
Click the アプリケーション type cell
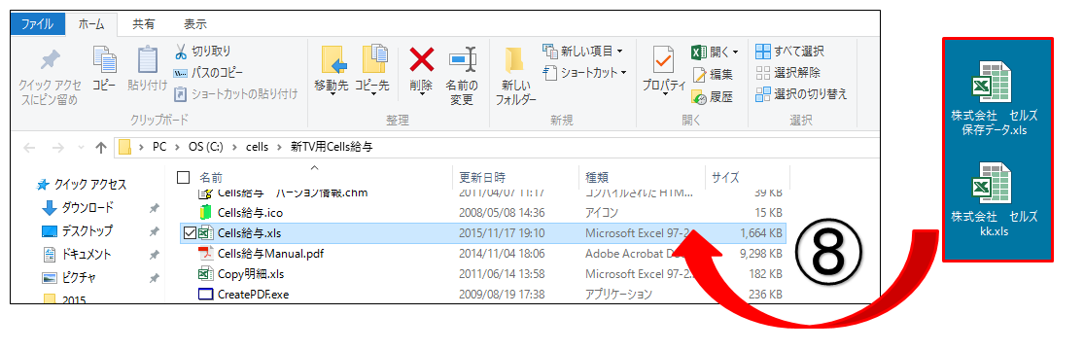coord(618,295)
